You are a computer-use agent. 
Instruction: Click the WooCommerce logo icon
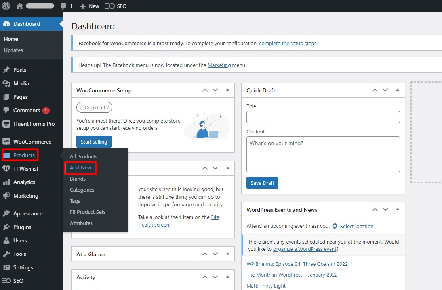pos(6,142)
